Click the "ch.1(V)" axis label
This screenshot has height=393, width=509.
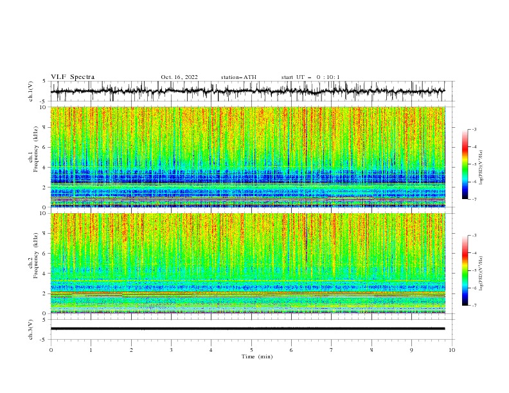tap(31, 91)
